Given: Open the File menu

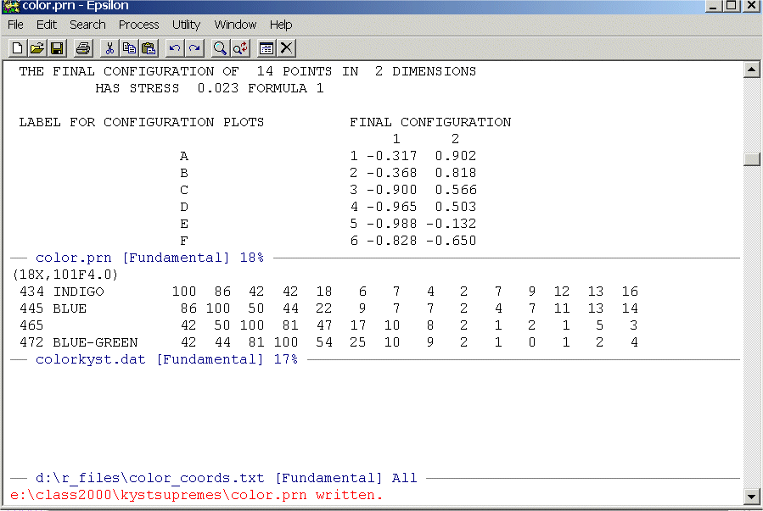Looking at the screenshot, I should pos(15,25).
